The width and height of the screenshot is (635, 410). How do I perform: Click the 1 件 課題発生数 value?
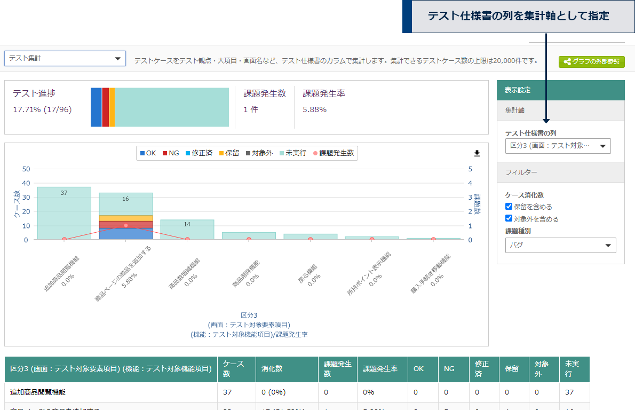tap(251, 109)
